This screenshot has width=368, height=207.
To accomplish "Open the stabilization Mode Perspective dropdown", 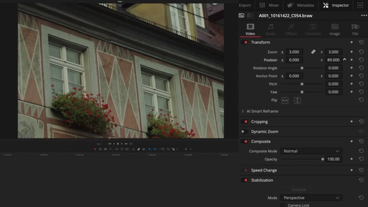I will point(311,198).
